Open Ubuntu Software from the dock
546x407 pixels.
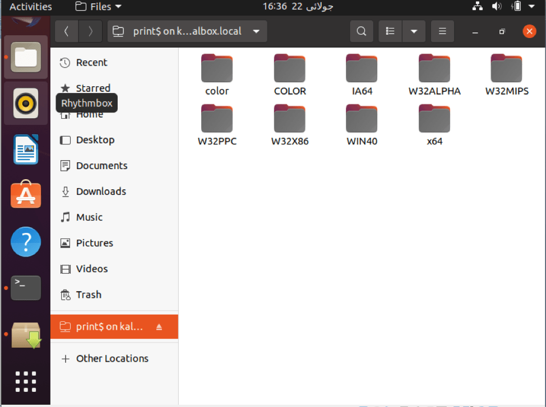(26, 194)
